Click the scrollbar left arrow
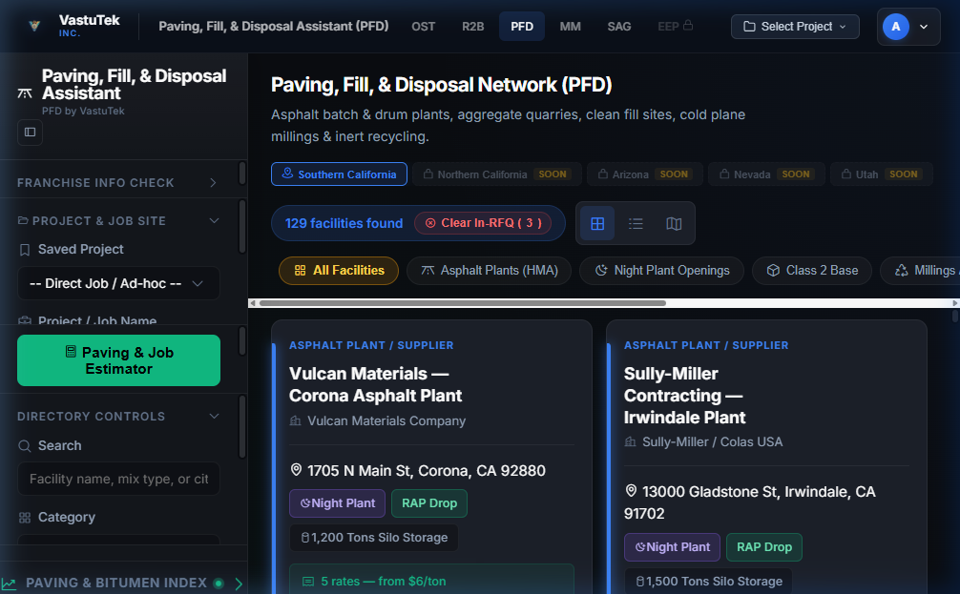 click(252, 303)
